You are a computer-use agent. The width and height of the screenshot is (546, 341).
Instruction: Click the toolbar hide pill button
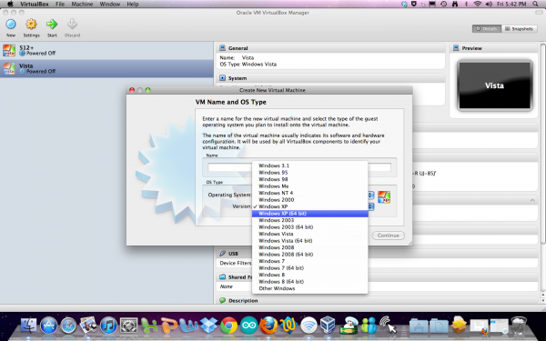539,13
